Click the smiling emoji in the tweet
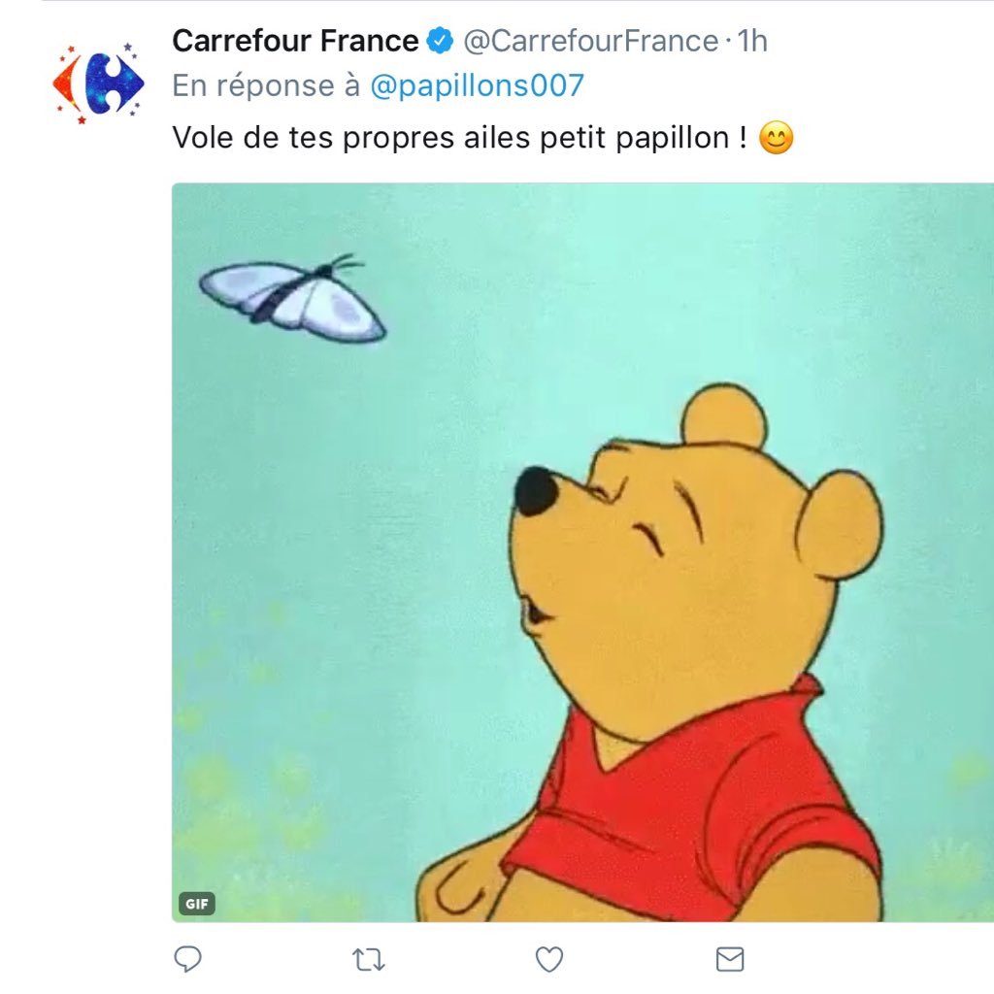The width and height of the screenshot is (994, 994). click(776, 138)
